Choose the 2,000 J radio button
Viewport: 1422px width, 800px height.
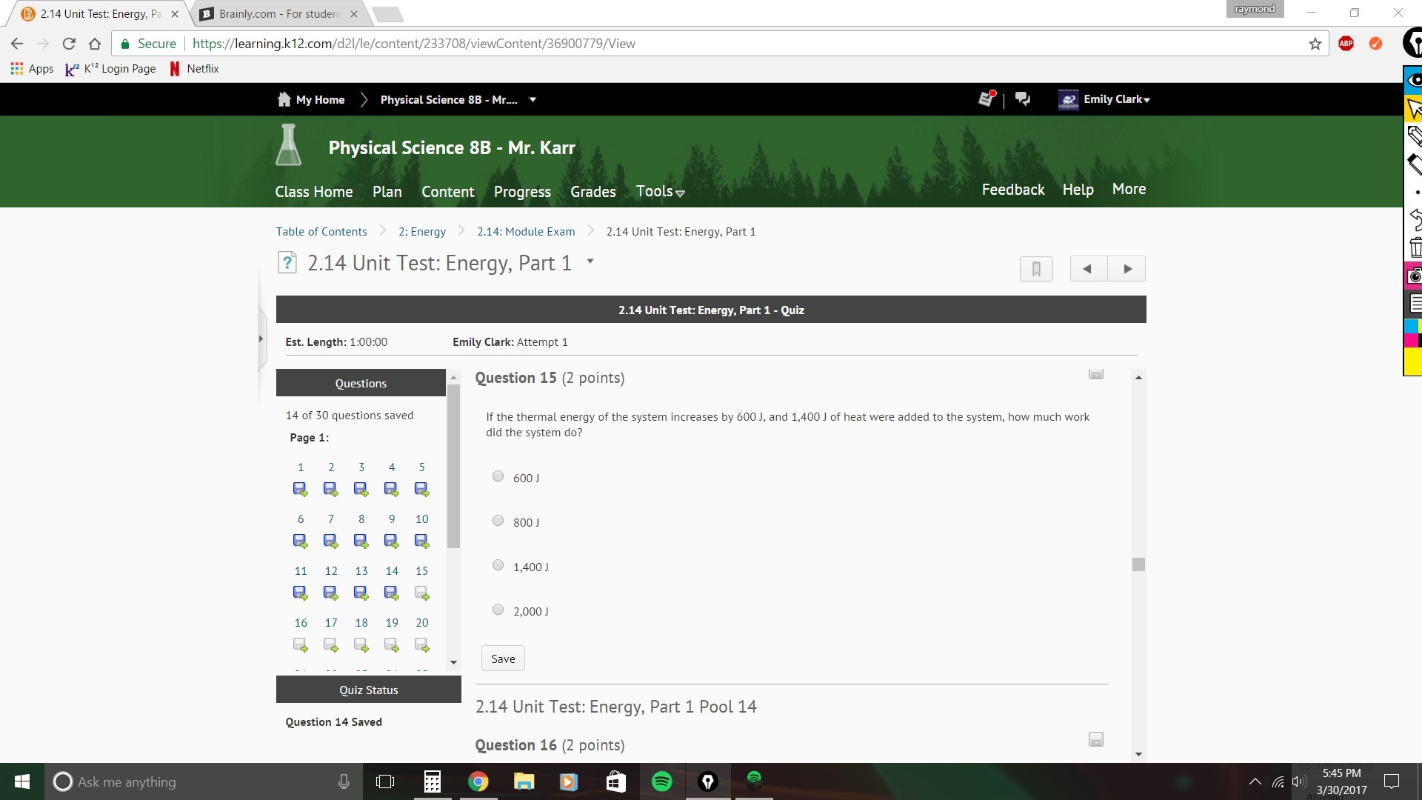pos(498,610)
